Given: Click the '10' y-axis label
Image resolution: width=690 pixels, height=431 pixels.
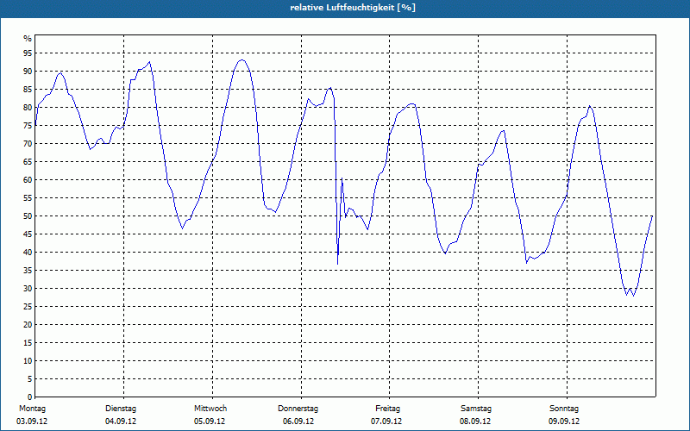Looking at the screenshot, I should click(28, 360).
